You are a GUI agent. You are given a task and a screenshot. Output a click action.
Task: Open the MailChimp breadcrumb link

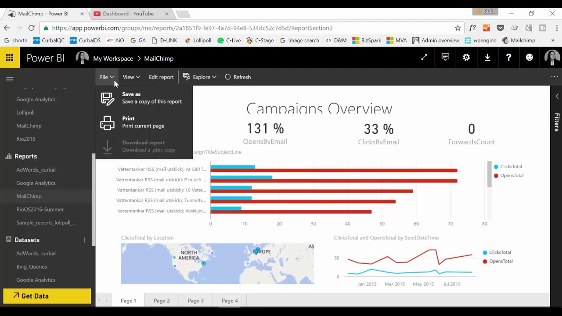[x=159, y=58]
